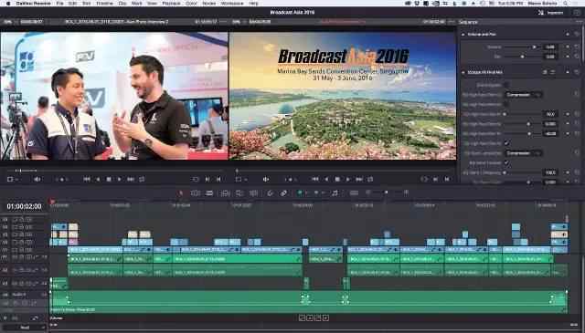The height and width of the screenshot is (333, 585).
Task: Adjust the timeline zoom slider
Action: click(387, 193)
